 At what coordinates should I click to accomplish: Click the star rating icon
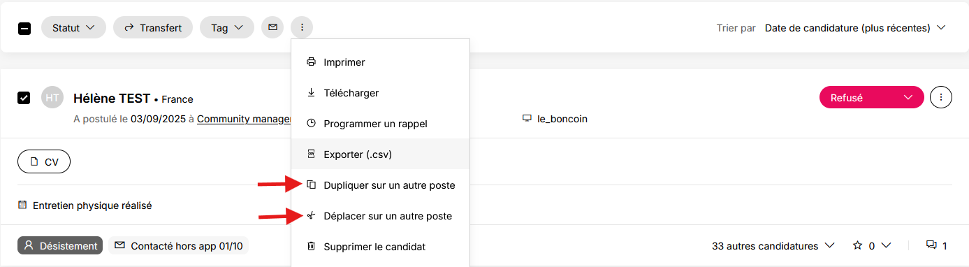pos(858,245)
